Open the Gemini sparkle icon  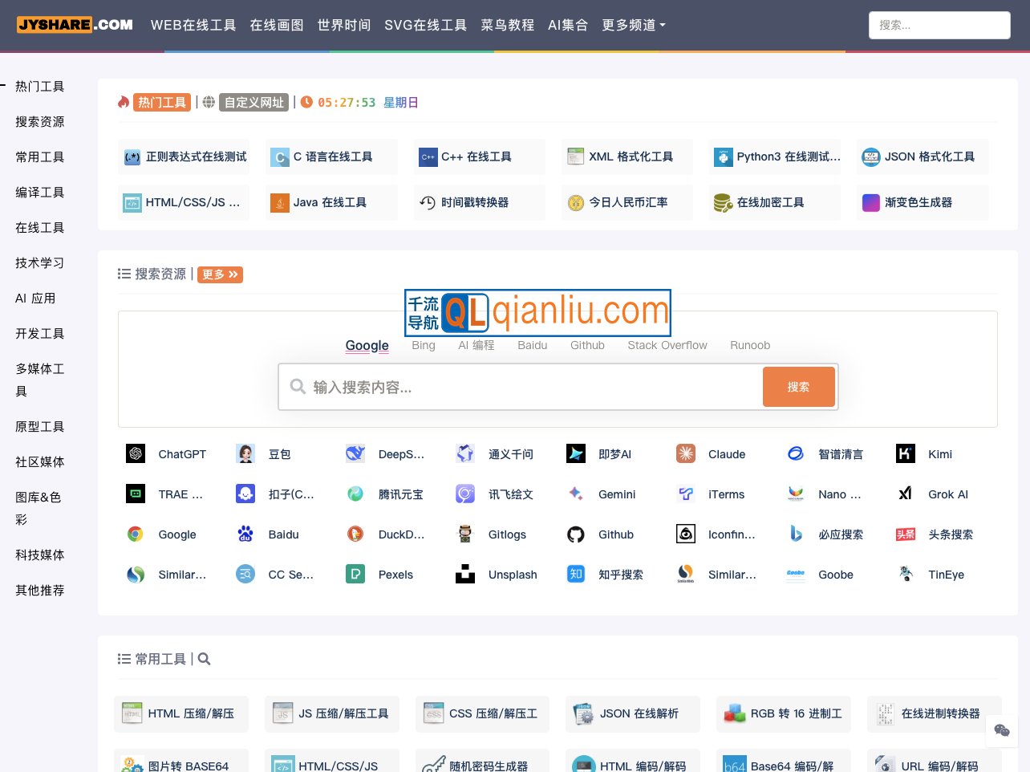click(x=576, y=494)
